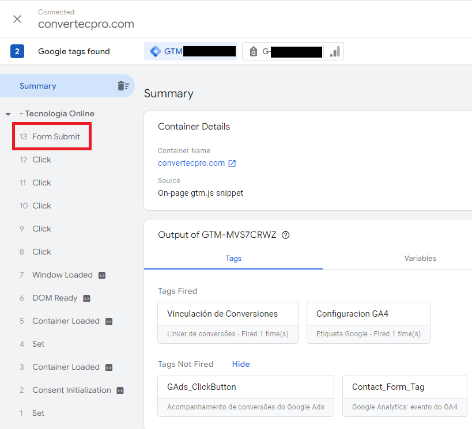Open the Configuracion GA4 tag card
This screenshot has width=472, height=429.
click(x=368, y=323)
